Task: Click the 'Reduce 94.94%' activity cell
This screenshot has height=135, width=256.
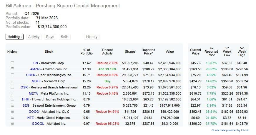Action: point(107,112)
